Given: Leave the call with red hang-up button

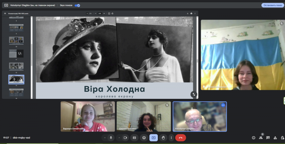Looking at the screenshot, I should (x=180, y=138).
